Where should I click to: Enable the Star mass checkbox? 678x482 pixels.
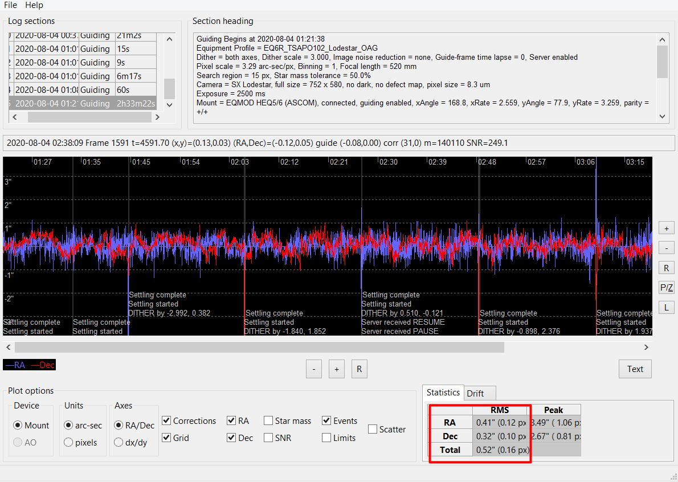pyautogui.click(x=269, y=421)
